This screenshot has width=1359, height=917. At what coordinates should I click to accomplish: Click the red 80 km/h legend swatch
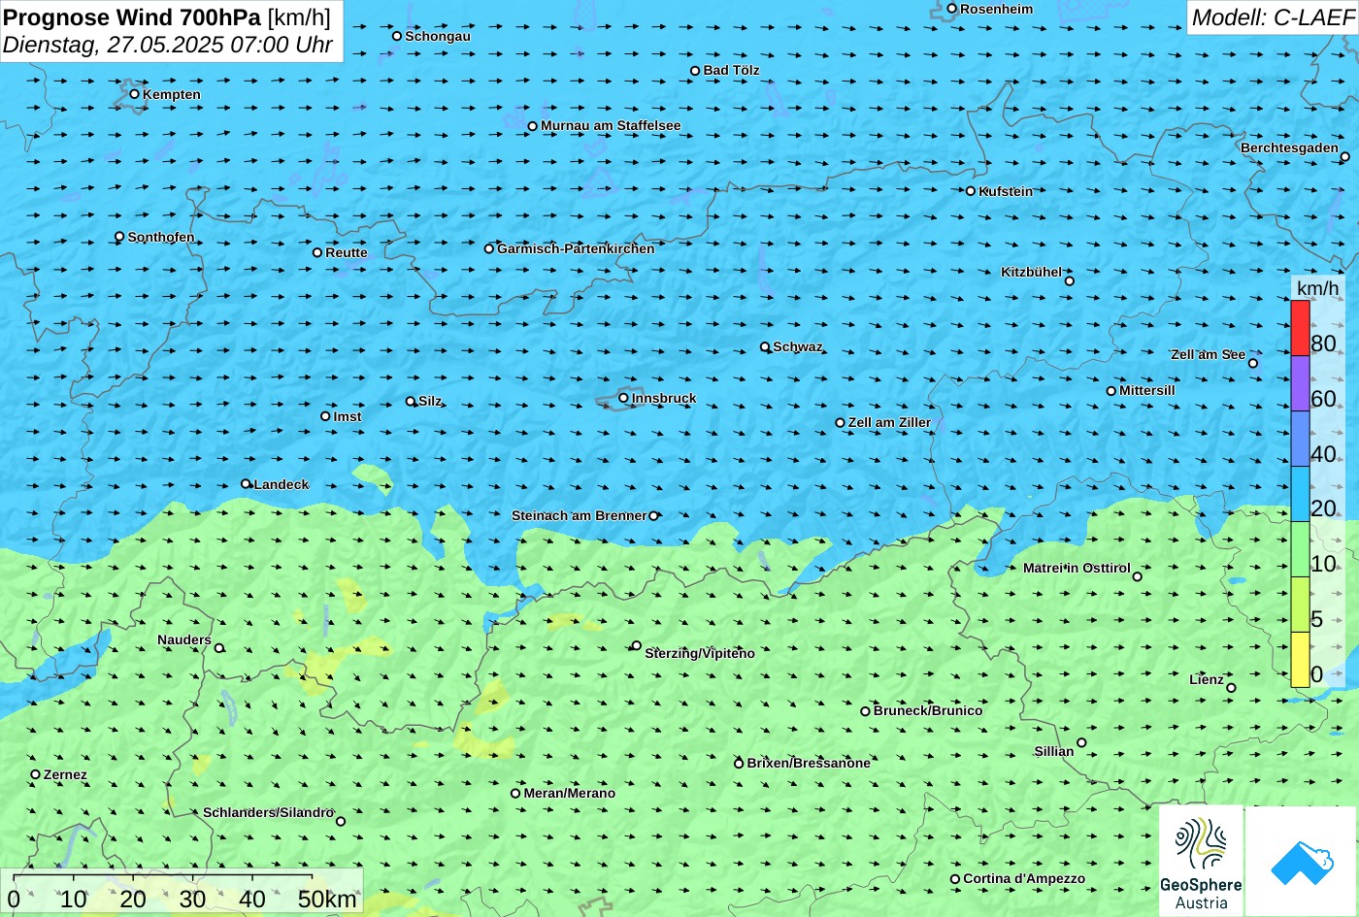coord(1300,328)
